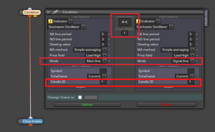Select the Close trades node block
This screenshot has height=132, width=215.
point(32,121)
